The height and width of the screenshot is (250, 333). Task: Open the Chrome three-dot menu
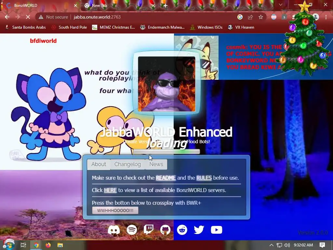tap(326, 17)
